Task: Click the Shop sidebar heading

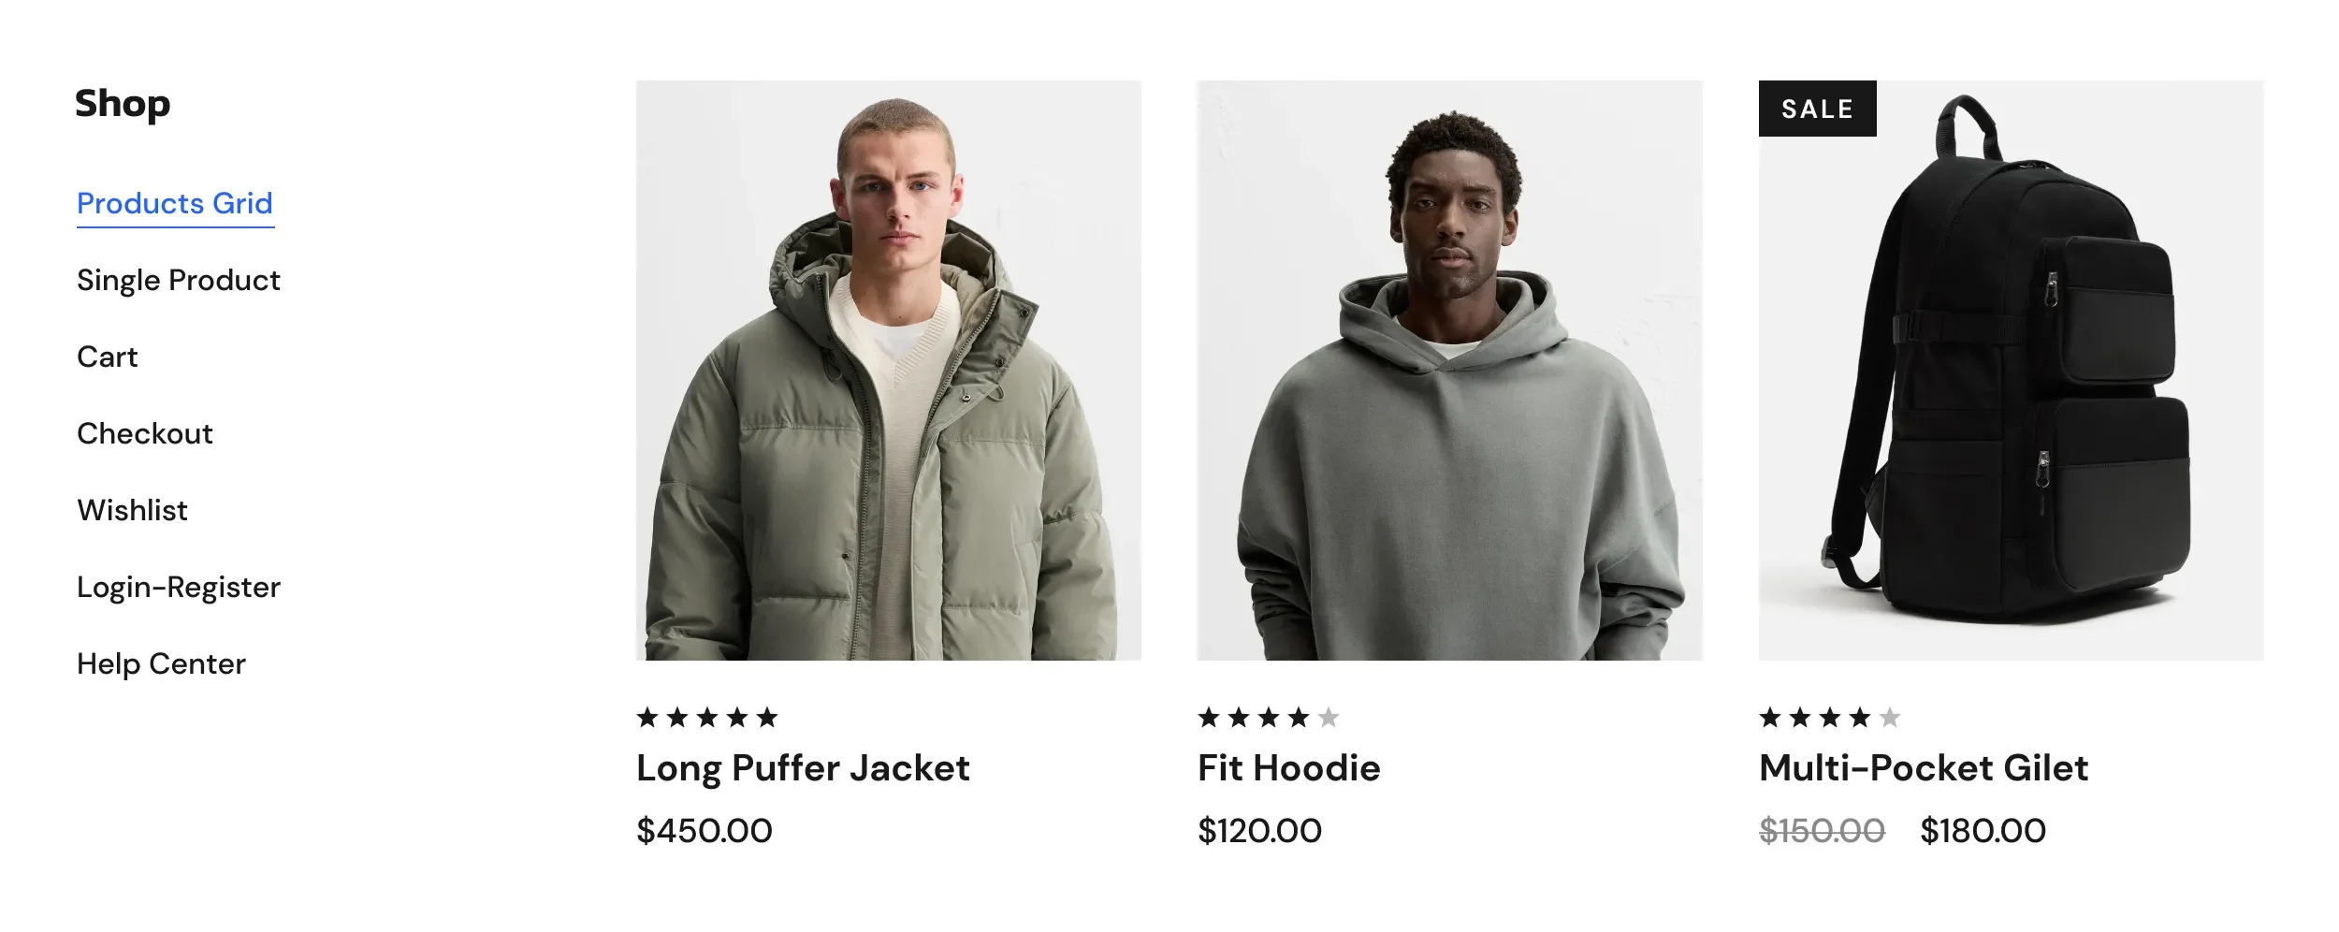Action: [123, 104]
